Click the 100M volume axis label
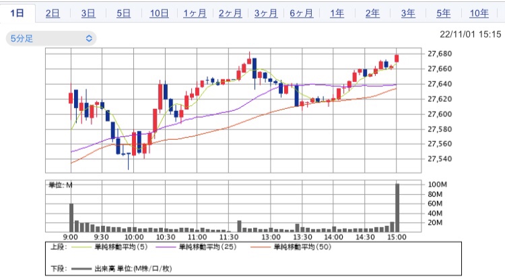This screenshot has width=505, height=279. point(438,184)
